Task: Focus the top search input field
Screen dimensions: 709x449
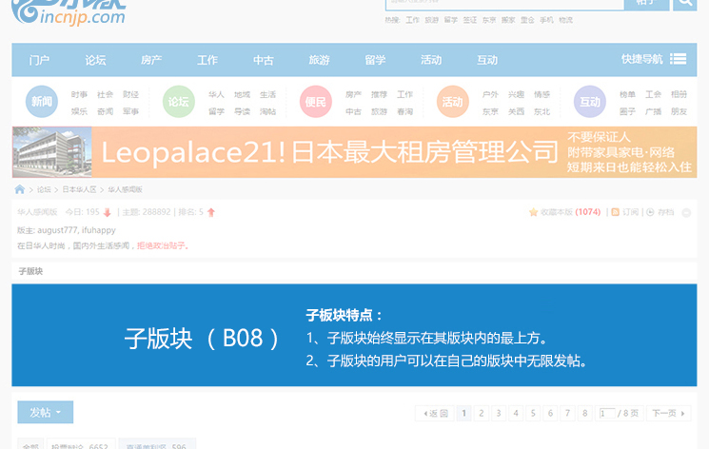Action: coord(504,4)
